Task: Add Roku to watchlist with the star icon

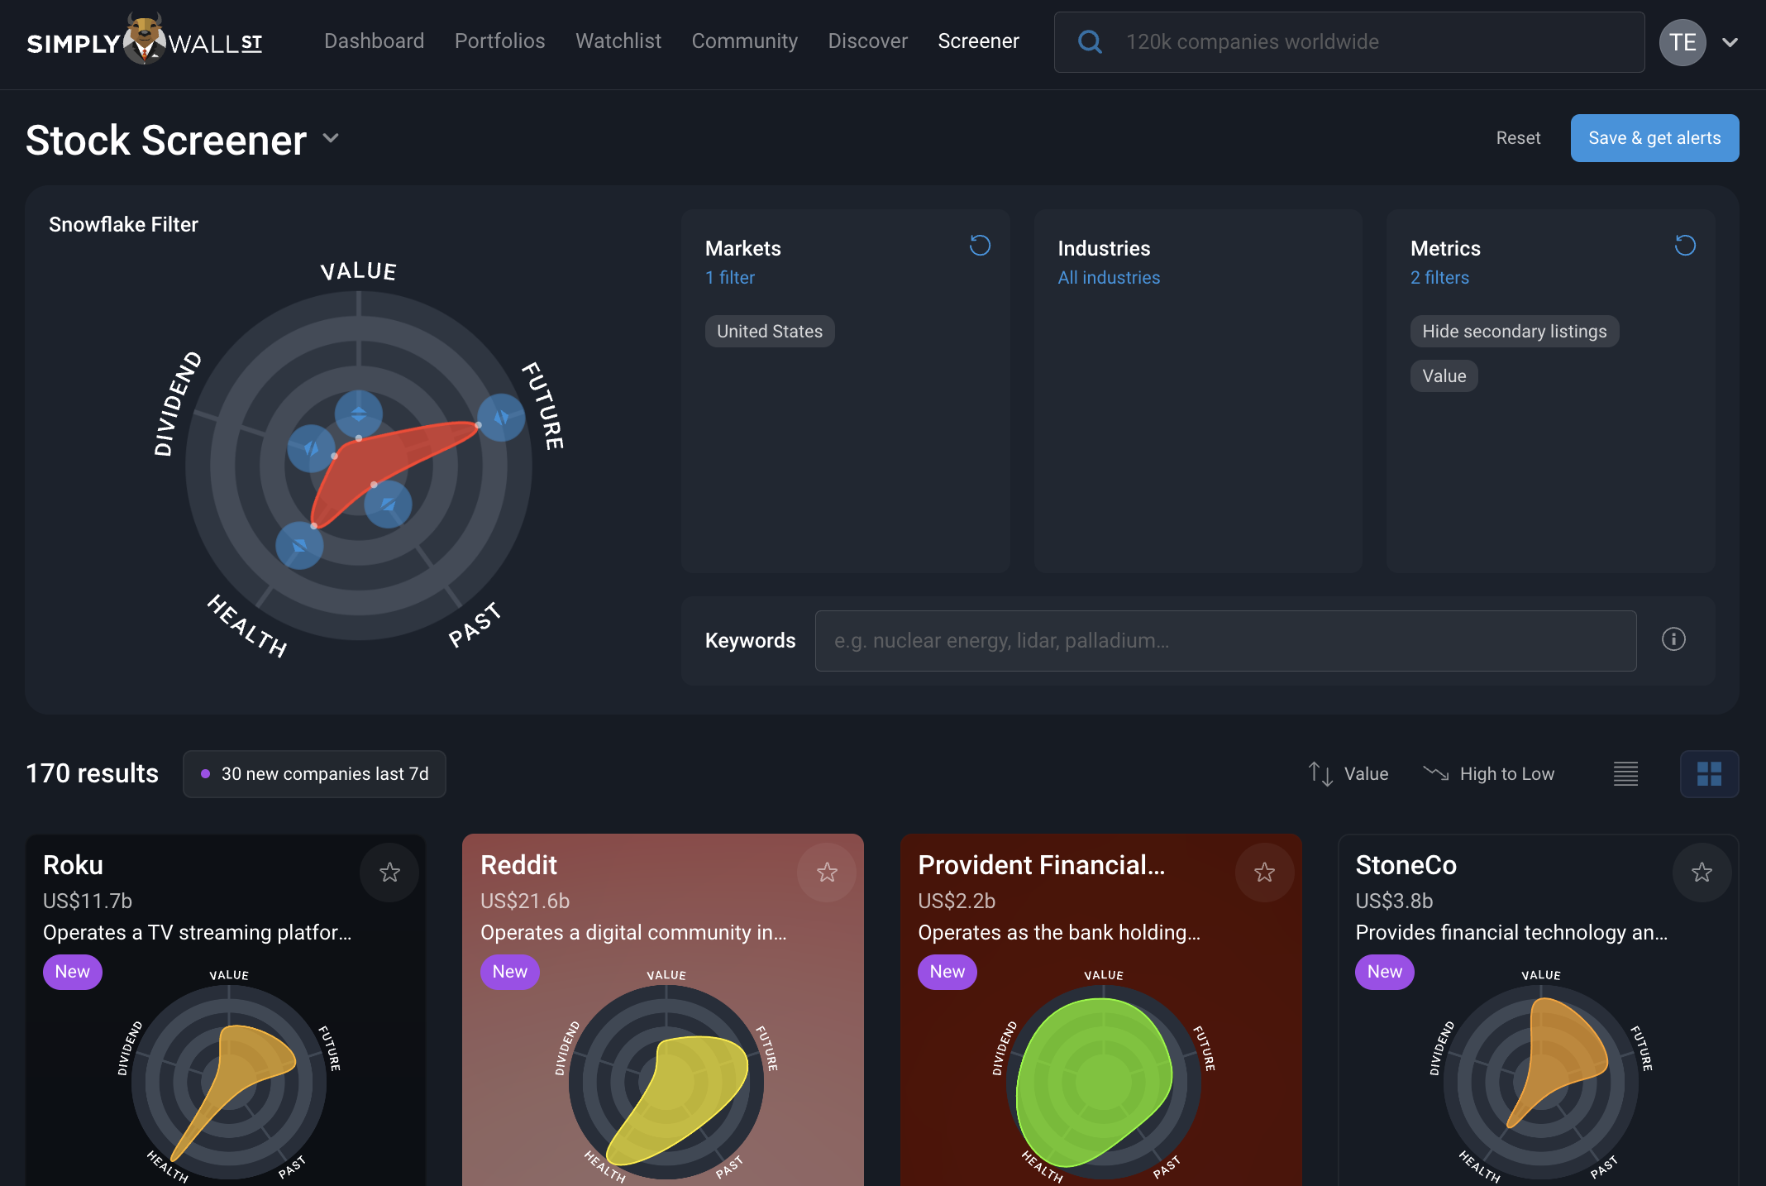Action: [x=389, y=873]
